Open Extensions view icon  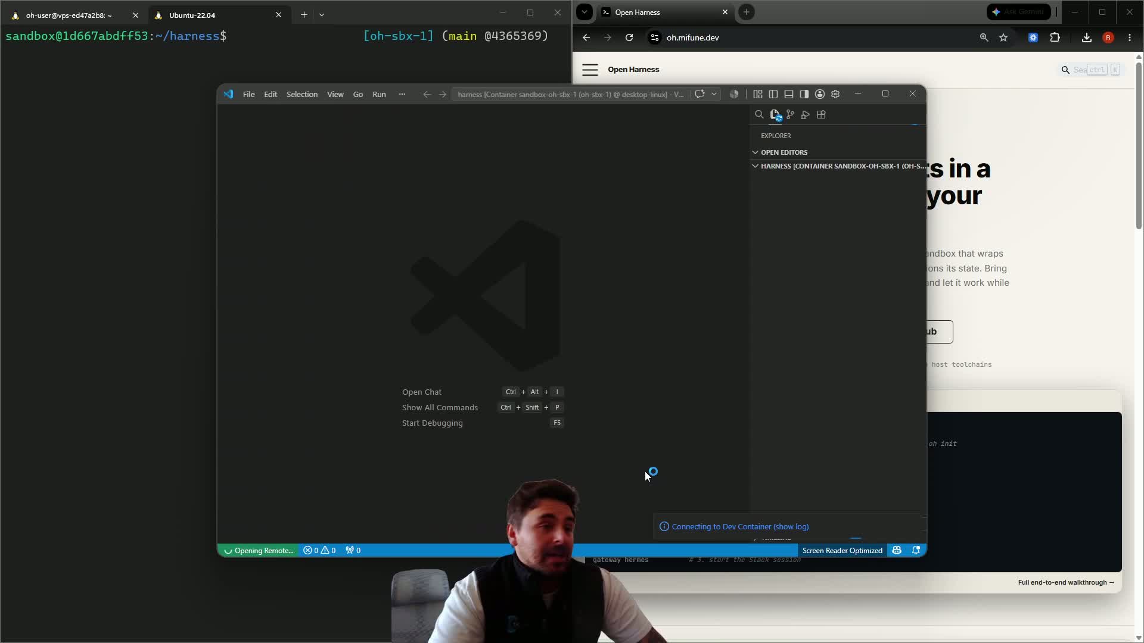pos(821,114)
